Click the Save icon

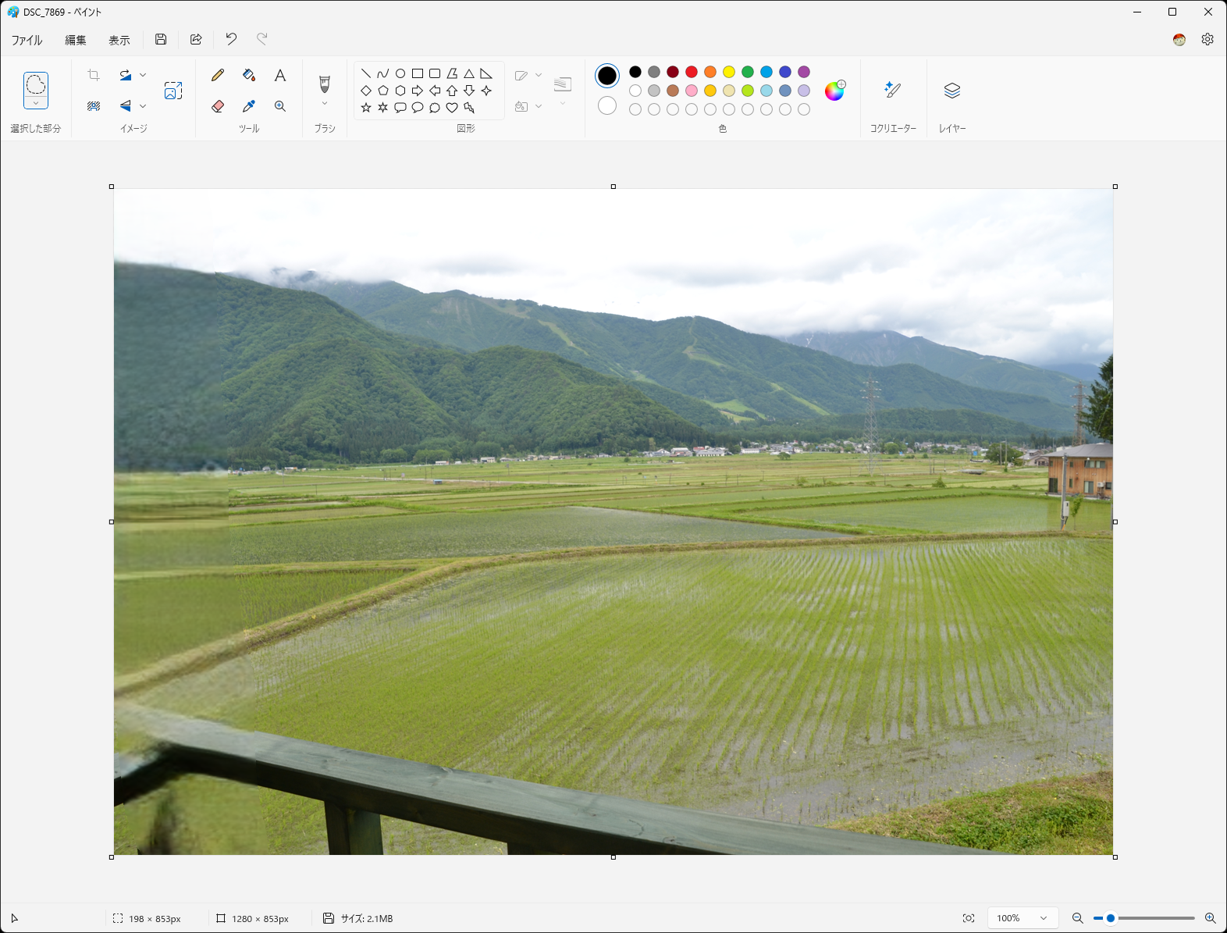point(161,39)
